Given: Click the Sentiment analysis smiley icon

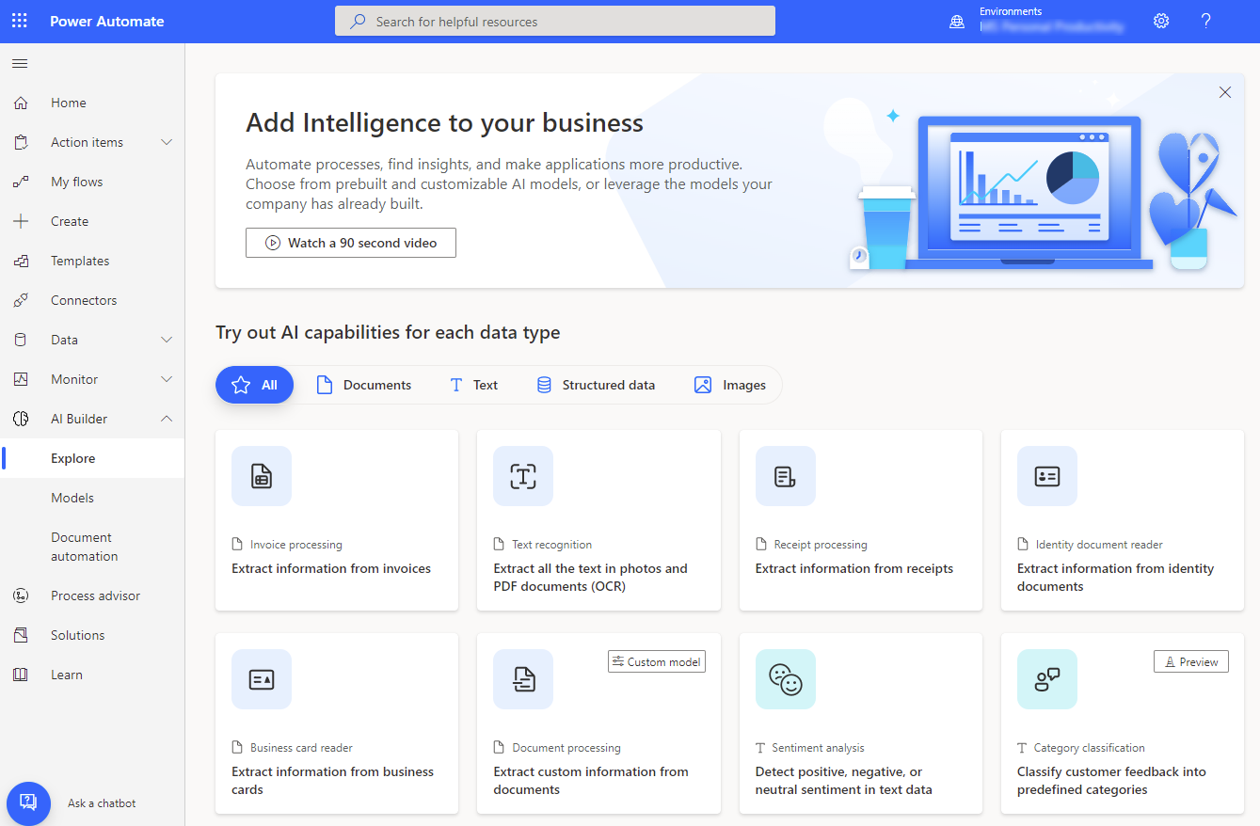Looking at the screenshot, I should [785, 679].
